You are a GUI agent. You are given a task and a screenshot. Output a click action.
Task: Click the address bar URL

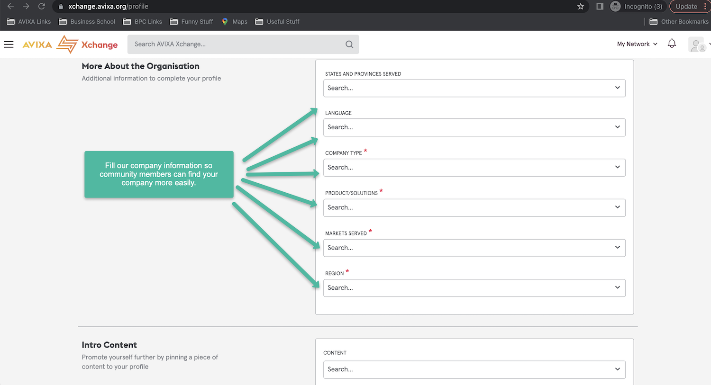click(108, 6)
